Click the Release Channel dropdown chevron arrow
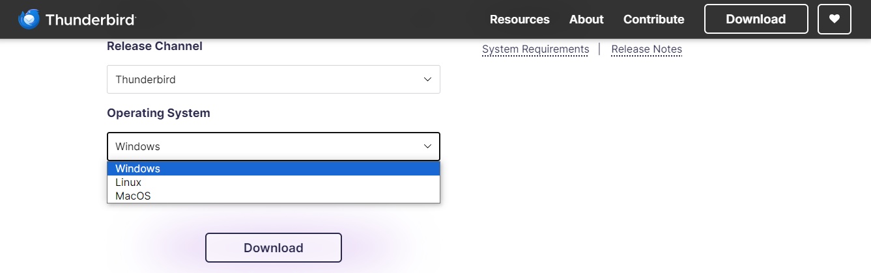Image resolution: width=871 pixels, height=273 pixels. [427, 79]
